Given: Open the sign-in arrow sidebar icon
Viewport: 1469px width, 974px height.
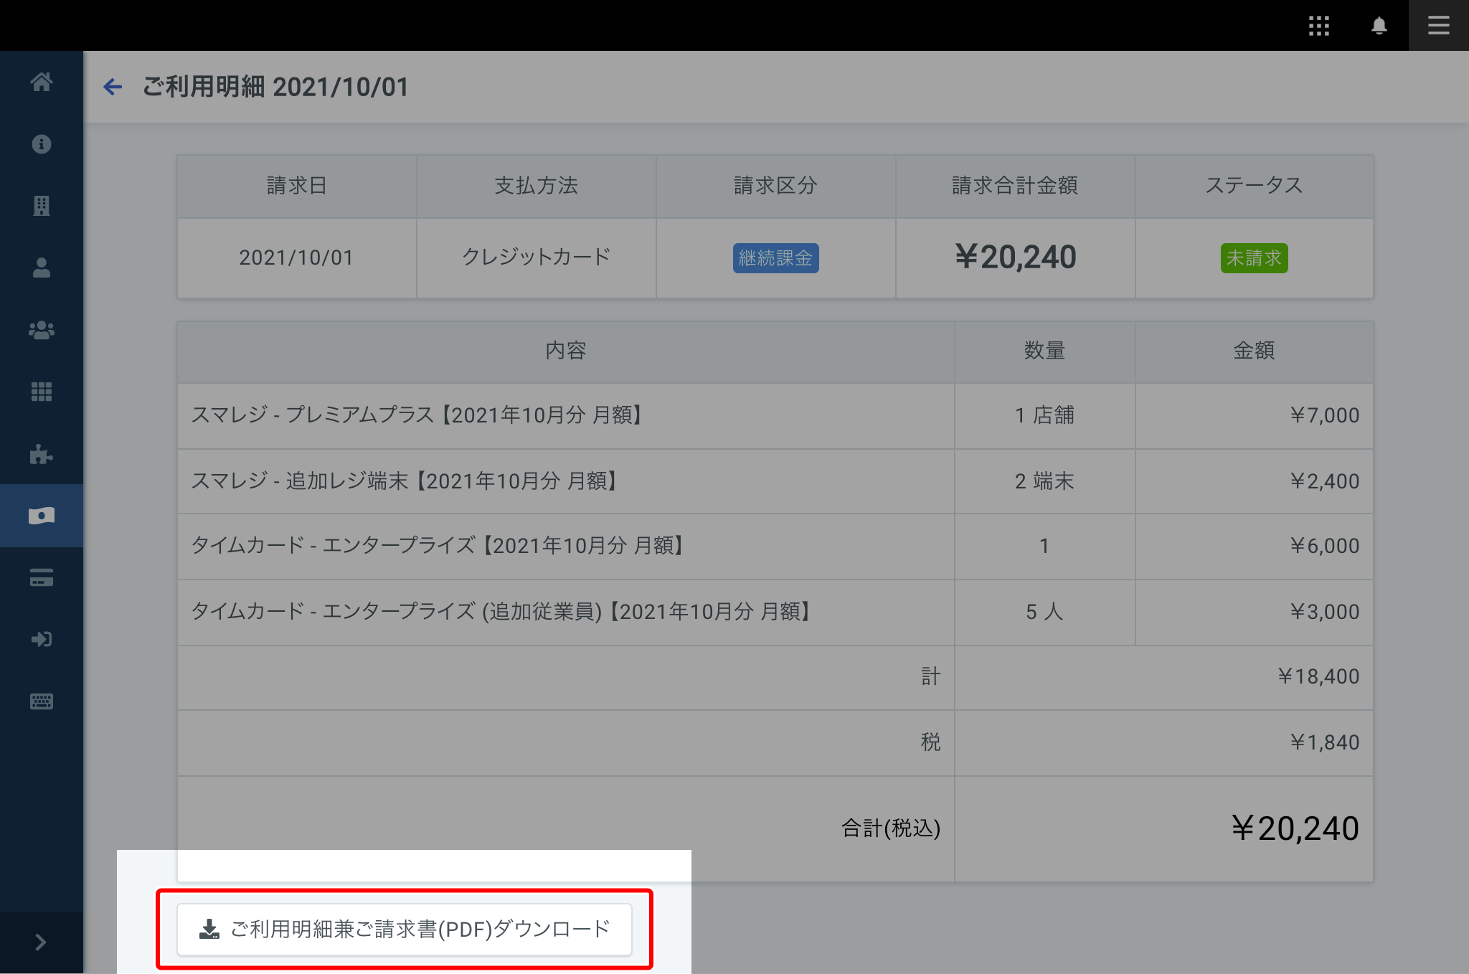Looking at the screenshot, I should pos(42,639).
